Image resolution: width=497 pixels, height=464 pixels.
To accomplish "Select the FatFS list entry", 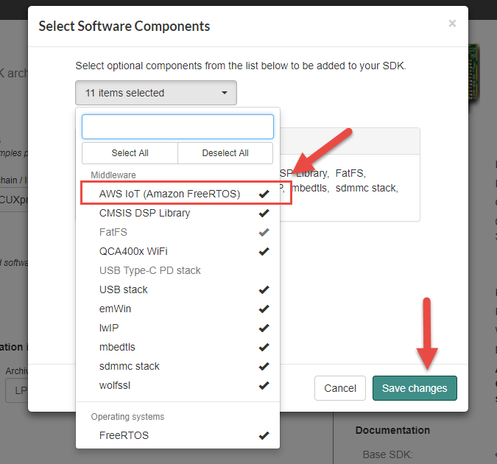I will (x=113, y=232).
